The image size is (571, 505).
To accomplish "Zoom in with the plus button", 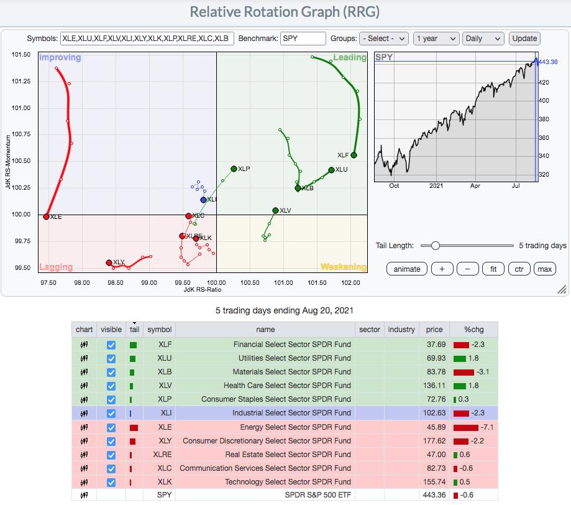I will coord(442,269).
